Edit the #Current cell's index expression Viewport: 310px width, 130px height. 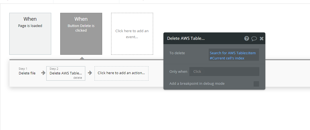227,58
